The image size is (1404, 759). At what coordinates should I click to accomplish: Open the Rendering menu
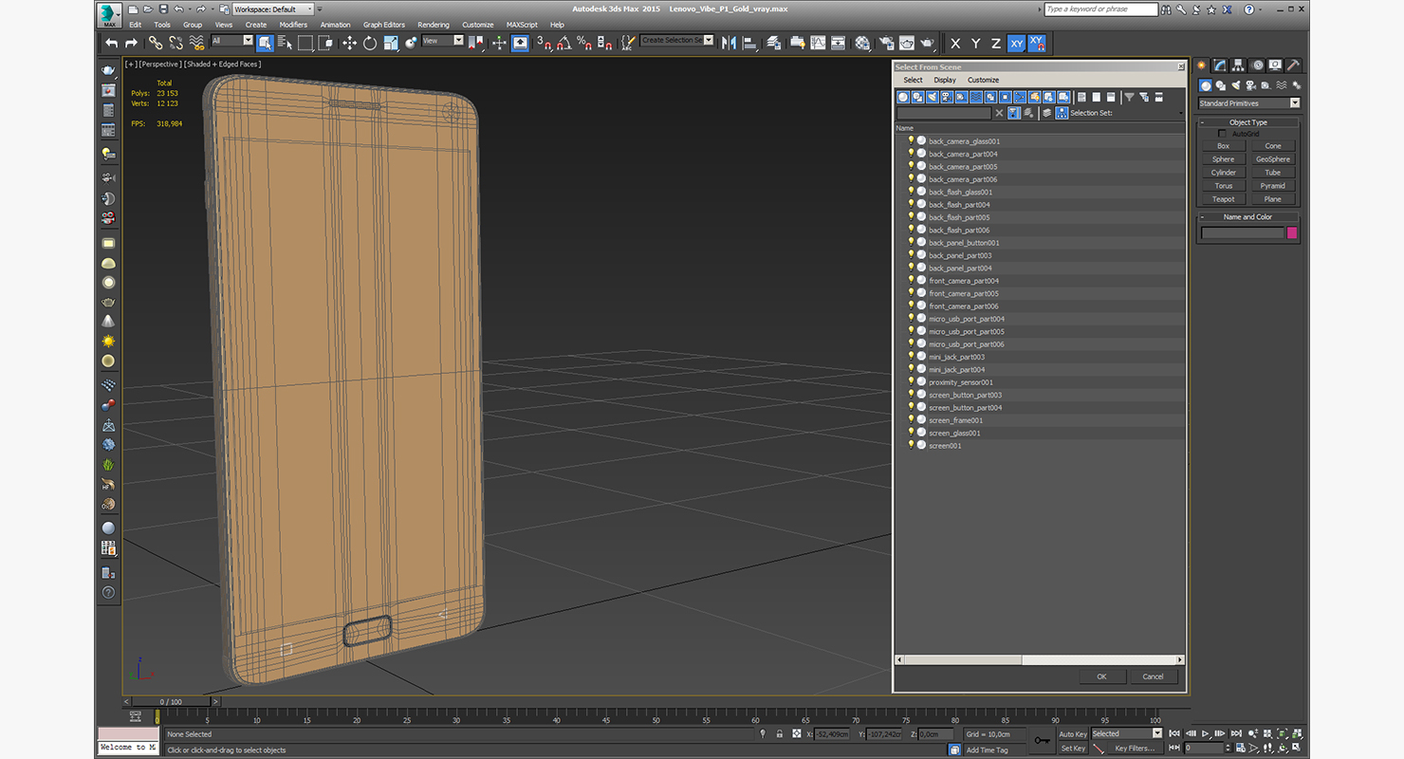(434, 25)
